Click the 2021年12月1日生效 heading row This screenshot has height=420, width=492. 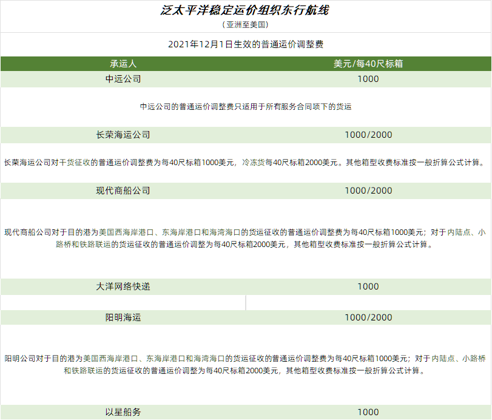246,44
